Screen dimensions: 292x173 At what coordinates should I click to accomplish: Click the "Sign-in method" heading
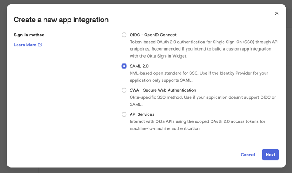coord(29,35)
